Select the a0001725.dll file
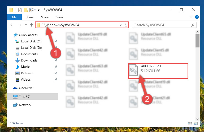Viewport: 204px width, 132px height. (x=158, y=71)
